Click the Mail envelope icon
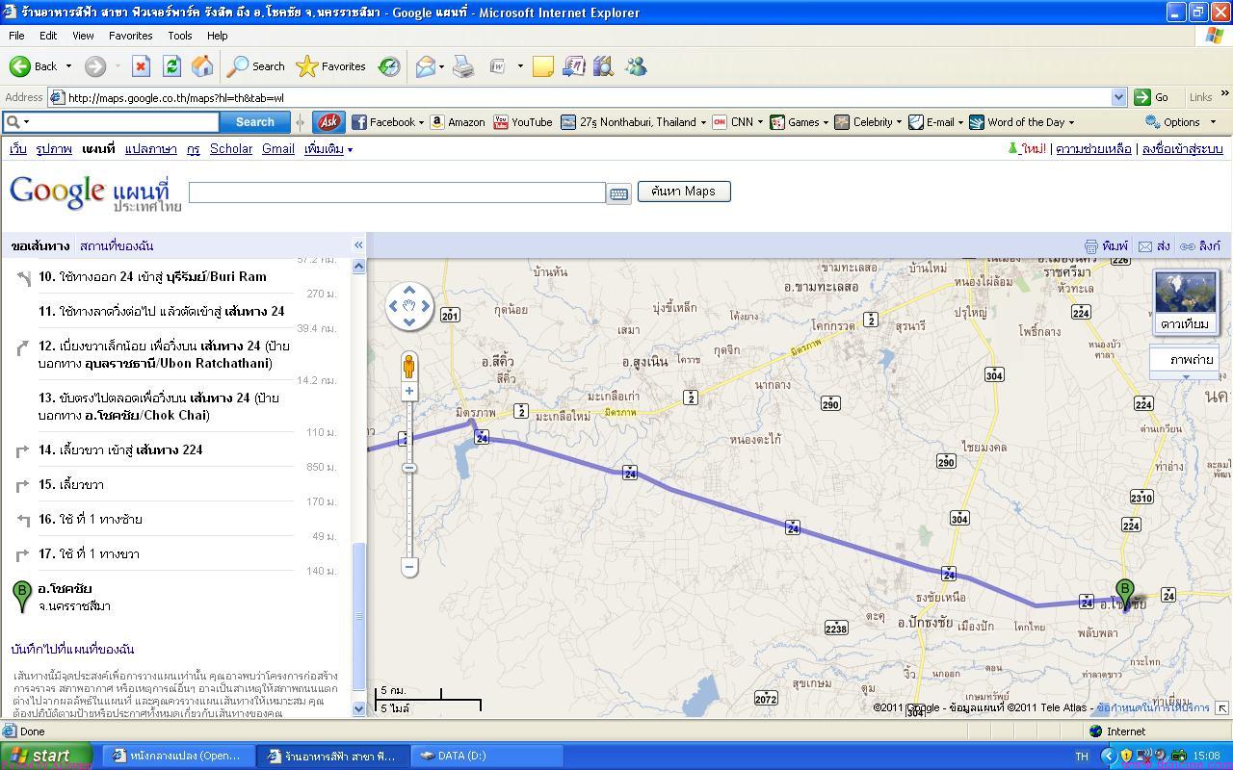This screenshot has width=1233, height=770. [425, 66]
